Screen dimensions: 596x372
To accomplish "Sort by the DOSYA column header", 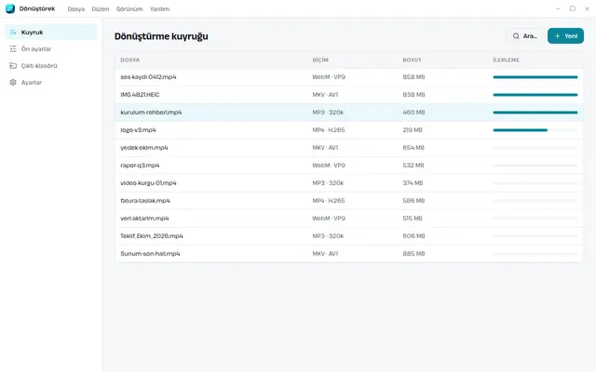I will click(130, 60).
